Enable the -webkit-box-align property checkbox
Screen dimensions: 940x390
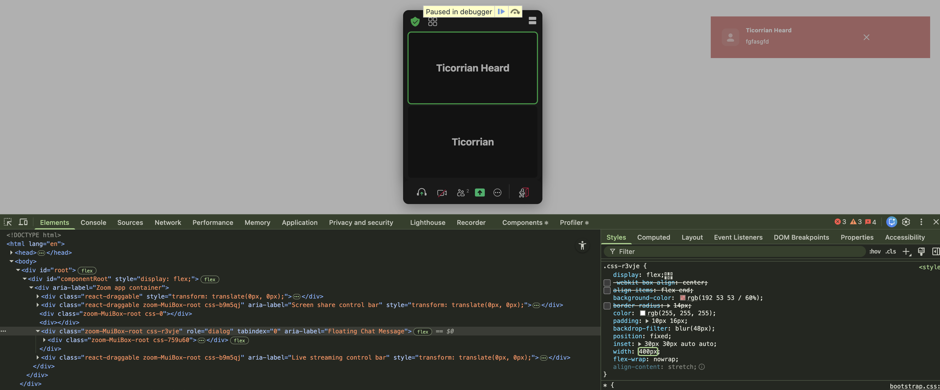tap(607, 283)
